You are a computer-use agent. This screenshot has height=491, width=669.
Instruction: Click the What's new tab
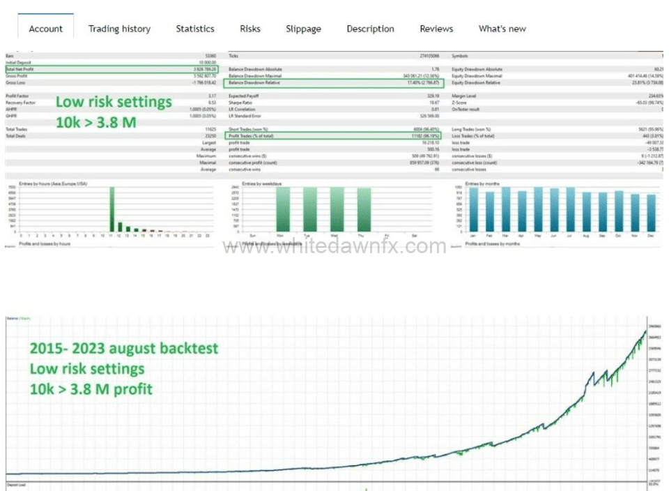point(502,29)
